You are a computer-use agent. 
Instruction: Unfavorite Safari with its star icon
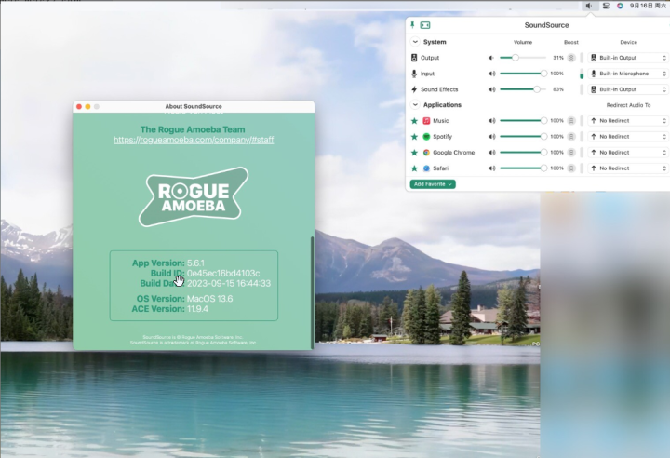[414, 168]
